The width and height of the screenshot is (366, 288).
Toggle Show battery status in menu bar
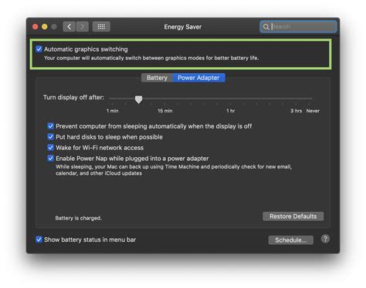(x=39, y=239)
